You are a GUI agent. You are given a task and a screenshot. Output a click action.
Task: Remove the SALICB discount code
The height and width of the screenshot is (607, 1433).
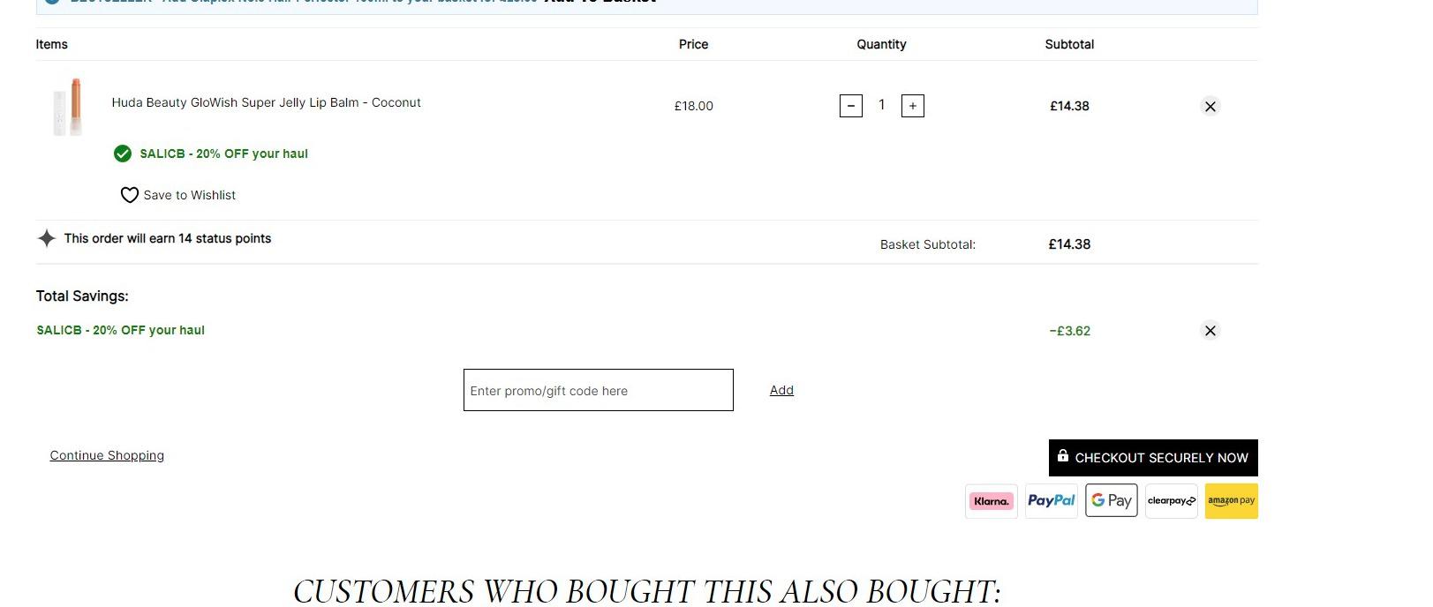point(1211,330)
